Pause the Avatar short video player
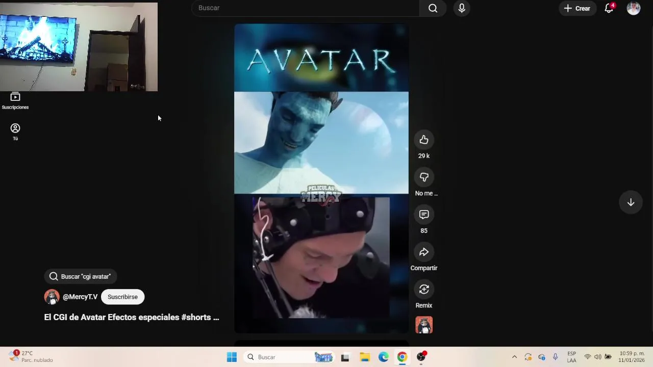Image resolution: width=653 pixels, height=367 pixels. (321, 178)
